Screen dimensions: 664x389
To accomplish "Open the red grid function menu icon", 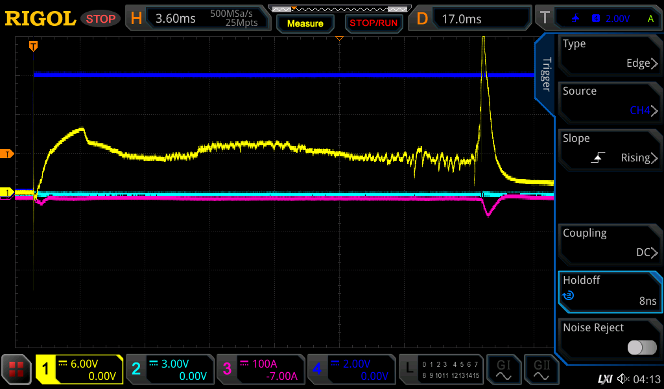I will (x=17, y=370).
